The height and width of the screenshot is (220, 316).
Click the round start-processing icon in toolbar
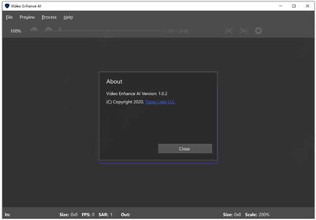coord(258,31)
